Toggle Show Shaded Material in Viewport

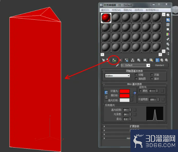click(x=151, y=60)
